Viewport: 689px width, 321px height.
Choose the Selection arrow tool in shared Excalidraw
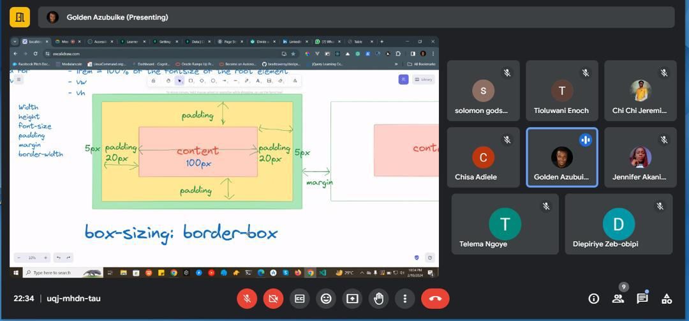click(x=179, y=81)
